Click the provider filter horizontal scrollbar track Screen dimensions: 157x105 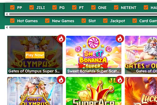(83, 14)
